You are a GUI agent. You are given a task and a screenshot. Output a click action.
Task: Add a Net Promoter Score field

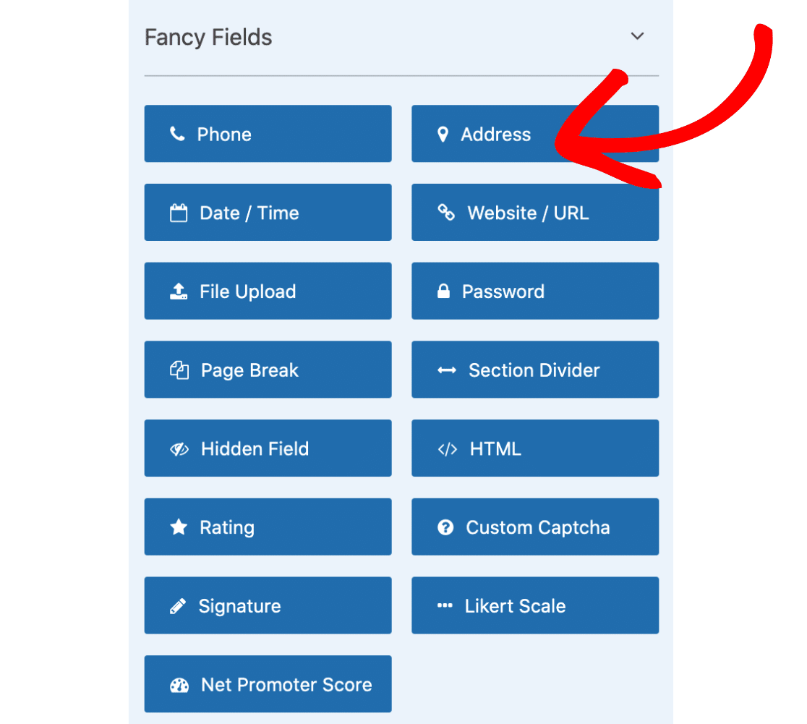pyautogui.click(x=268, y=683)
